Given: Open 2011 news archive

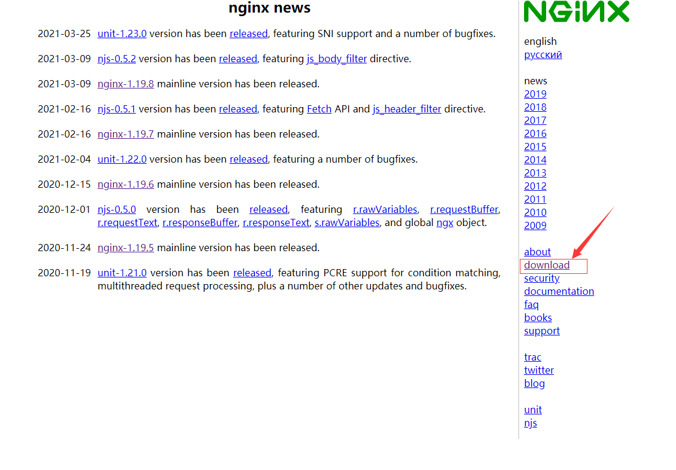Looking at the screenshot, I should tap(535, 199).
